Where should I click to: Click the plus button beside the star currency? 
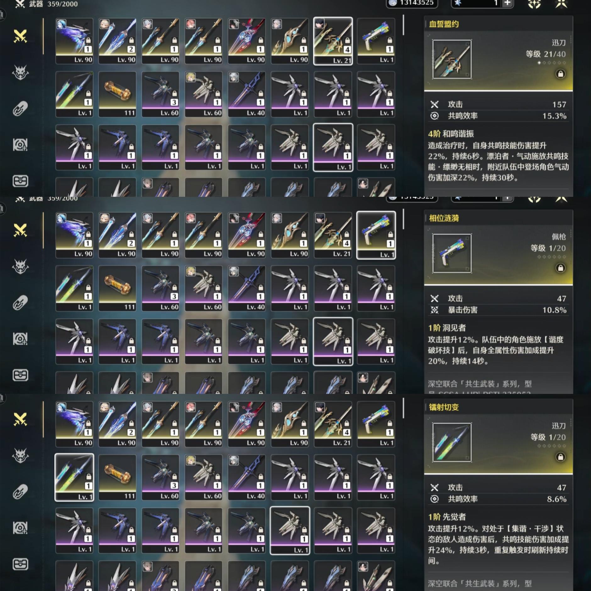coord(507,3)
